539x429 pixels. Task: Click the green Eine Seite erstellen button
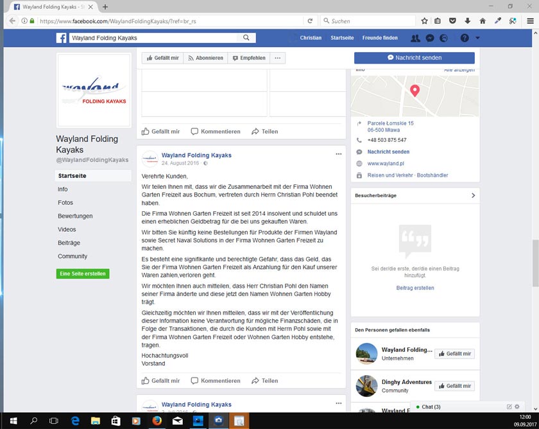tap(83, 274)
